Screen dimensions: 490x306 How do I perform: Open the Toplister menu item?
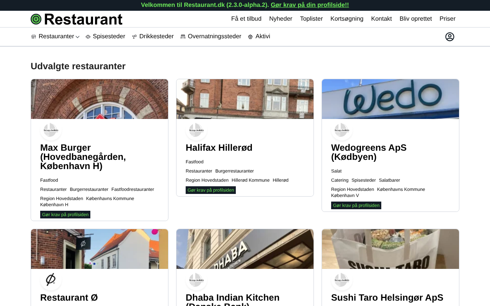click(x=311, y=19)
